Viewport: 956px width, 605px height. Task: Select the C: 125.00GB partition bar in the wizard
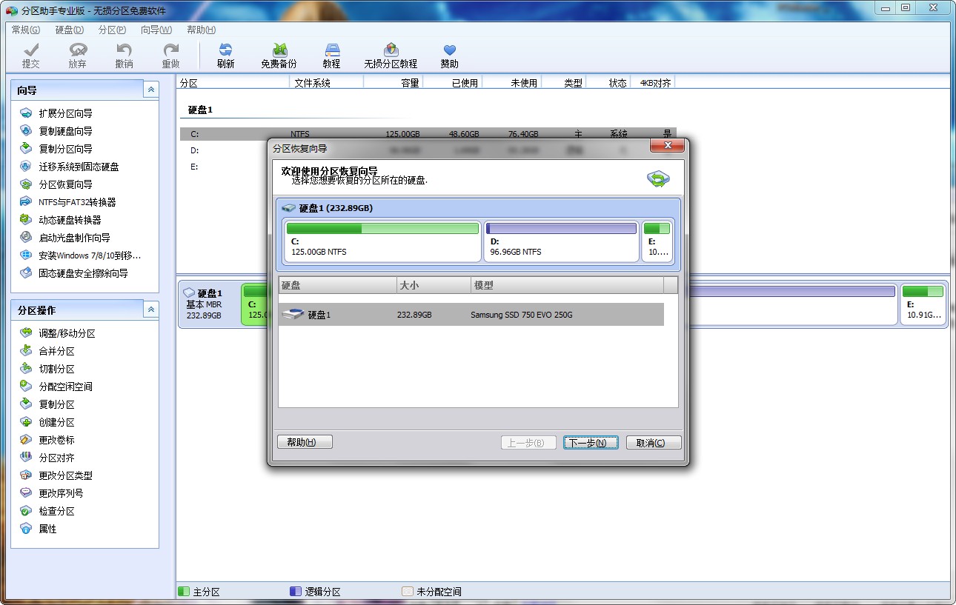pyautogui.click(x=382, y=241)
